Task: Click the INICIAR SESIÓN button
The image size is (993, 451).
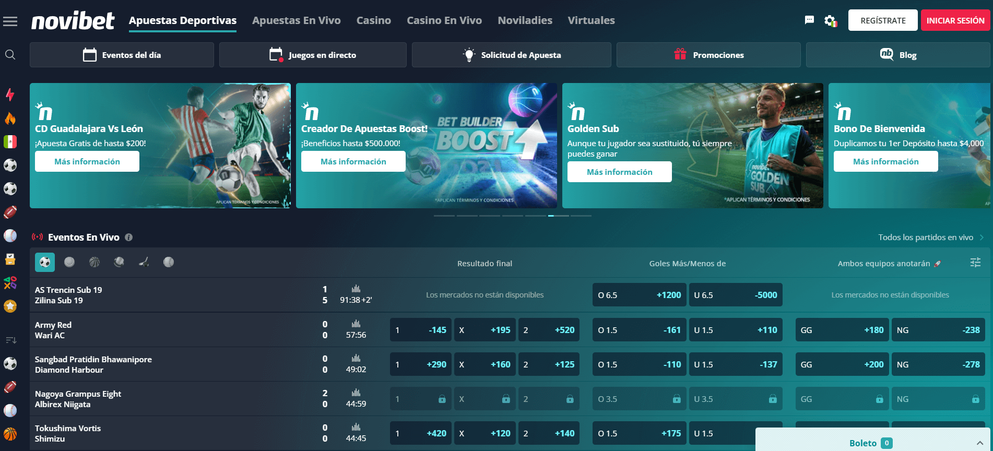Action: coord(955,20)
